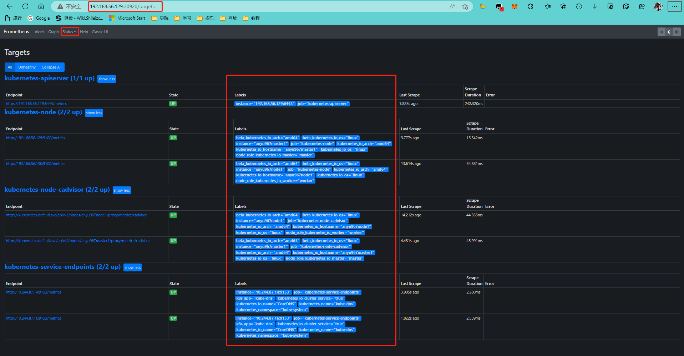Switch Prometheus to light theme (sun icon)
The width and height of the screenshot is (684, 356).
661,32
